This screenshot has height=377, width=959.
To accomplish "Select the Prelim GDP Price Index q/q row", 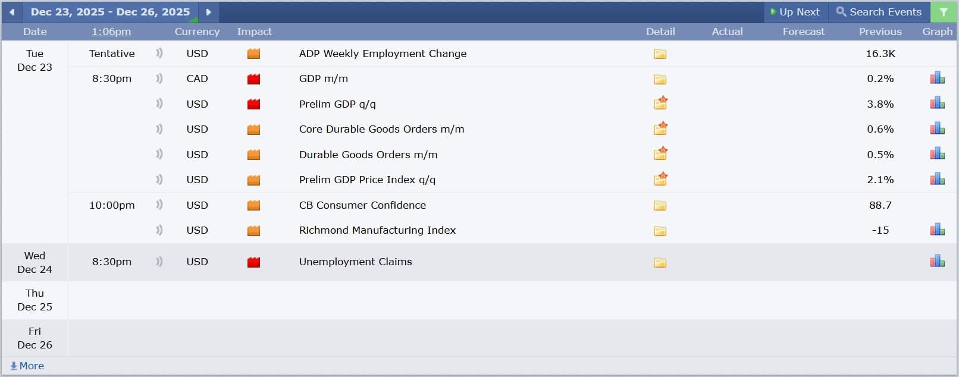I will click(367, 180).
